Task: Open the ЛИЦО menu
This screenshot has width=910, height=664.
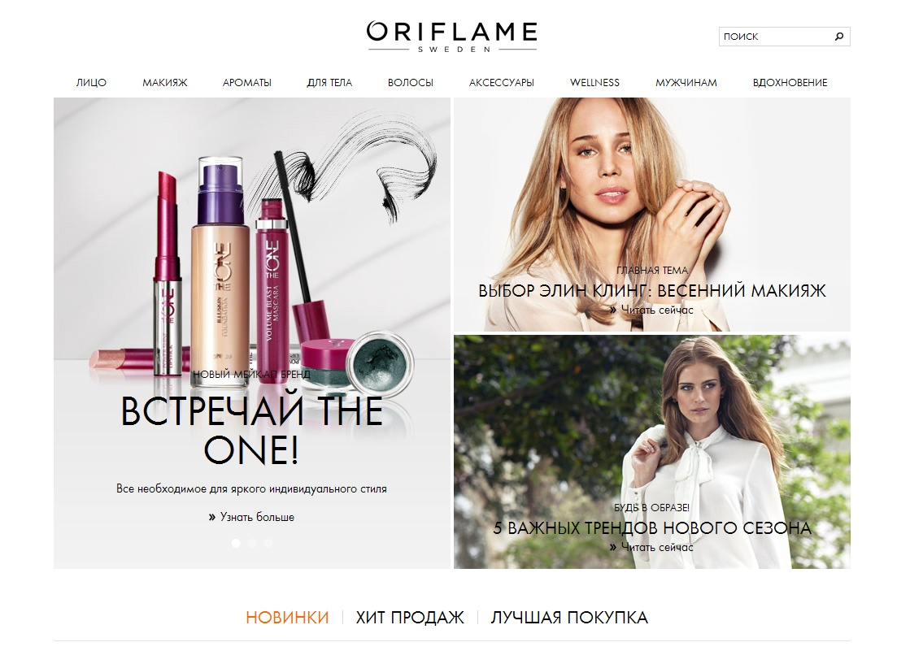Action: pyautogui.click(x=91, y=82)
